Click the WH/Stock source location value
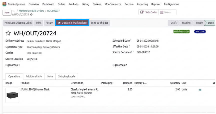Image resolution: width=216 pixels, height=114 pixels. (x=32, y=59)
